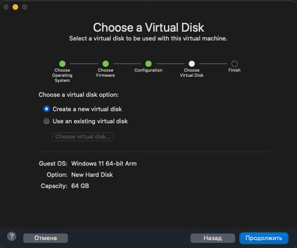
Task: Click the Windows 11 64-bit Arm text
Action: 104,164
